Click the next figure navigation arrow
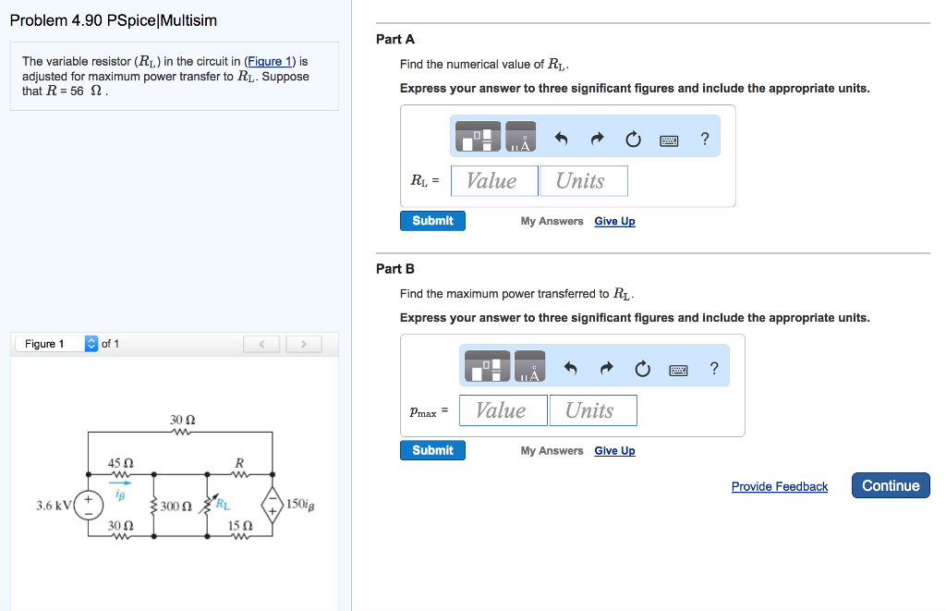 304,343
